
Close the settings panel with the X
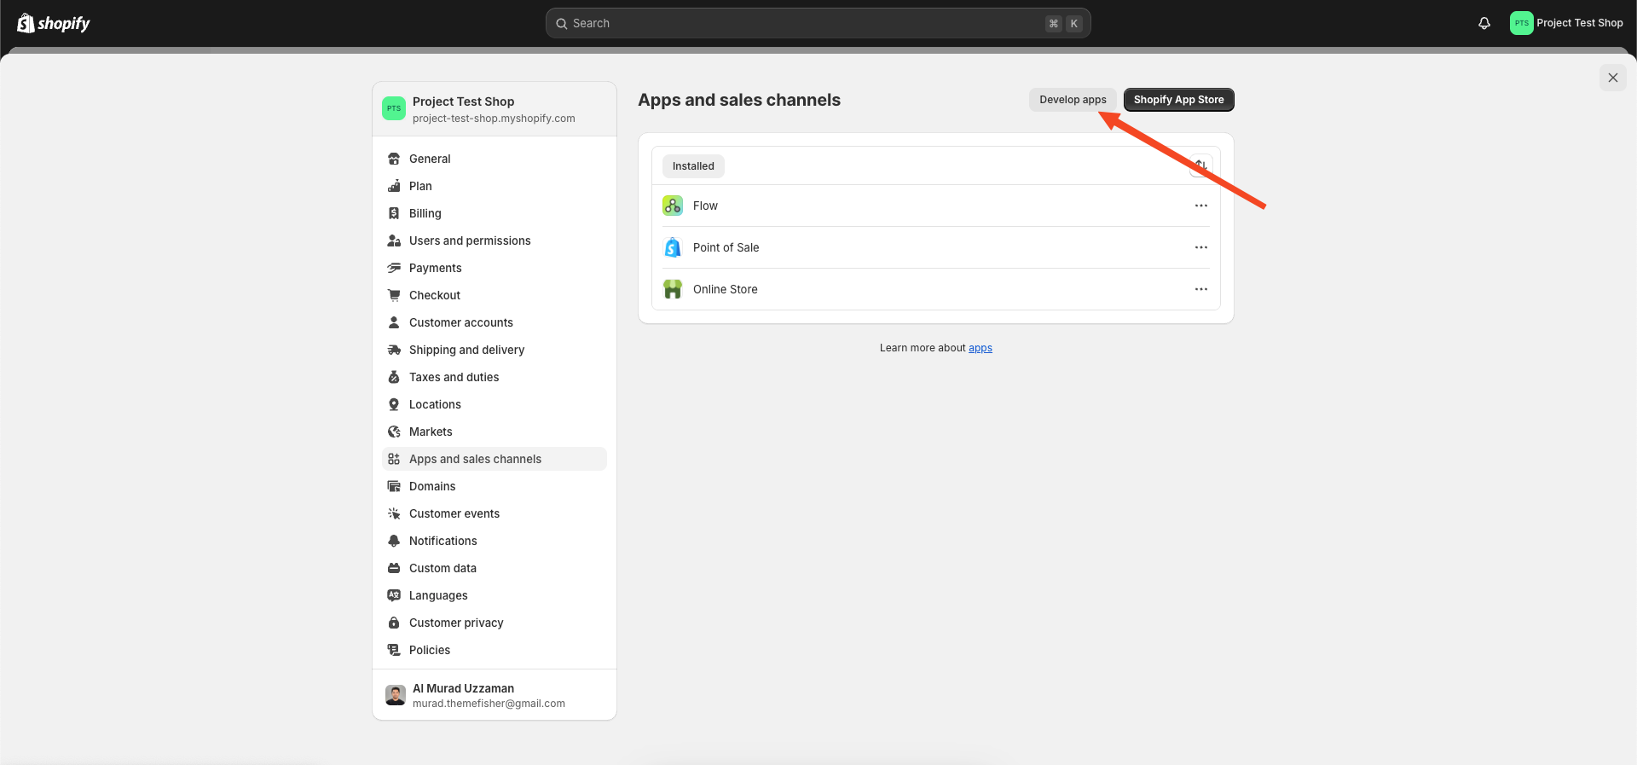click(x=1612, y=78)
